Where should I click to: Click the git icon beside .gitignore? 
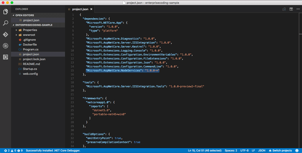(x=20, y=40)
